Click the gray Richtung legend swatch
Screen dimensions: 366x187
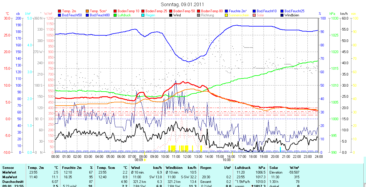pos(199,15)
